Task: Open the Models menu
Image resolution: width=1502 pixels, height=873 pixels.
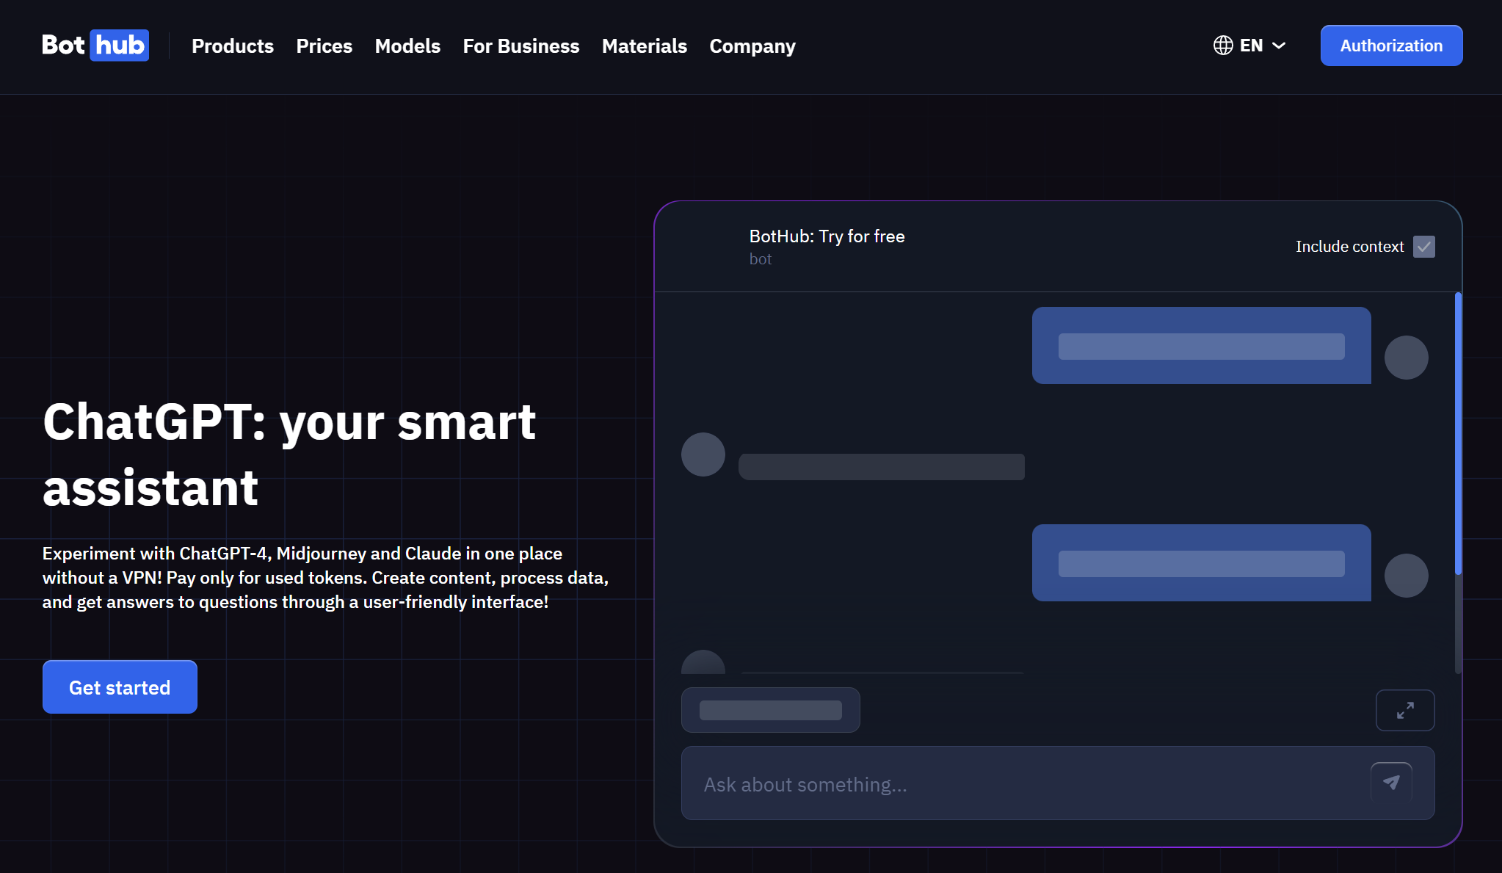Action: click(407, 46)
